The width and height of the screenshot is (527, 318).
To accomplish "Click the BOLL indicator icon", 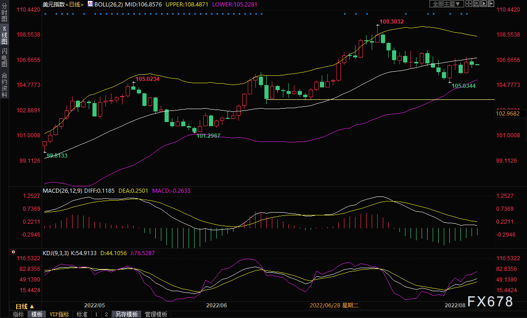I will [x=90, y=4].
